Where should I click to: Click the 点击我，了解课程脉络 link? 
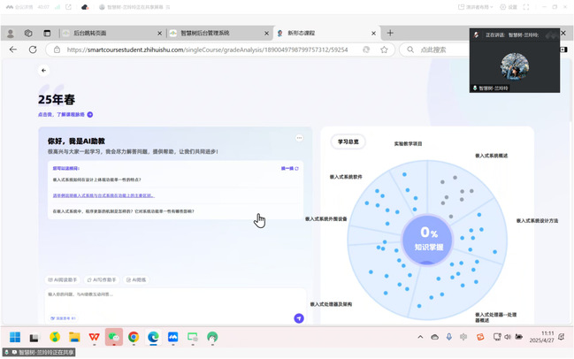point(65,115)
